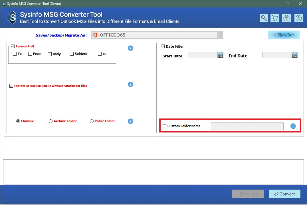Click into the Custom Folder Name text field
This screenshot has width=307, height=205.
click(x=247, y=126)
